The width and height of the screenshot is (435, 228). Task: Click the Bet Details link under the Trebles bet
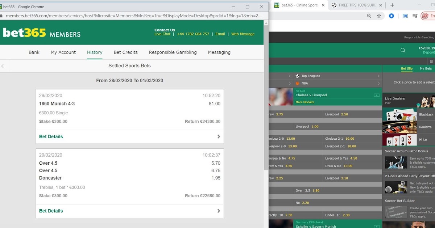[51, 211]
